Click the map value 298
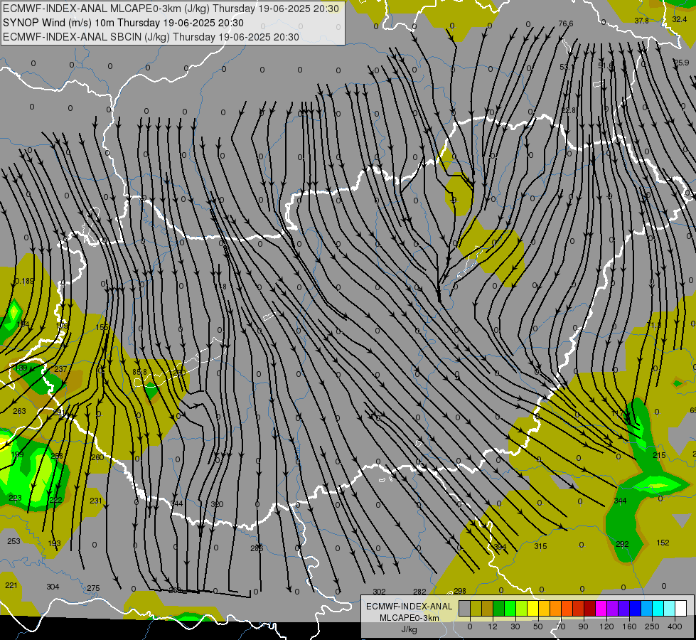 tap(460, 591)
